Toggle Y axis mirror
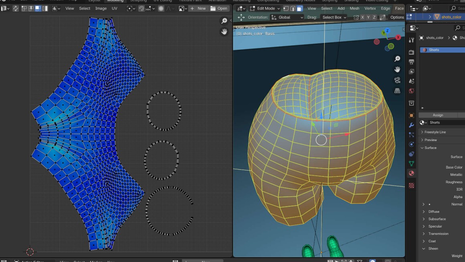This screenshot has height=262, width=465. [x=368, y=18]
